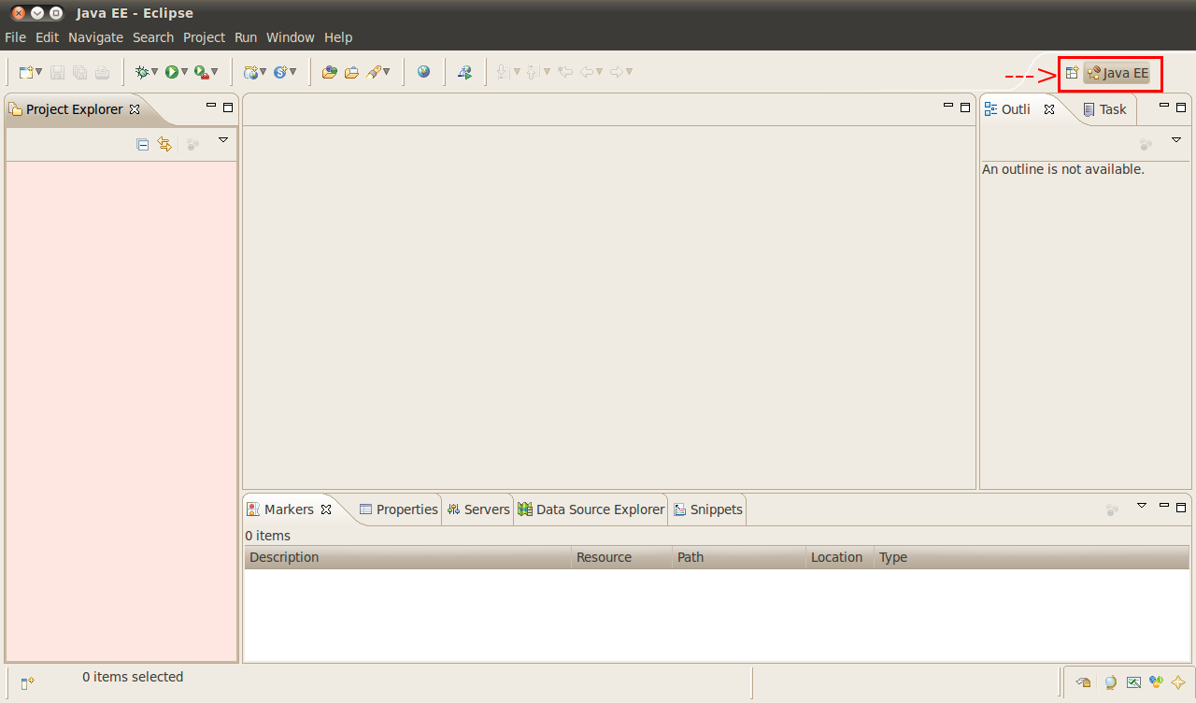The image size is (1196, 703).
Task: Select the Java EE perspective button
Action: pyautogui.click(x=1117, y=73)
